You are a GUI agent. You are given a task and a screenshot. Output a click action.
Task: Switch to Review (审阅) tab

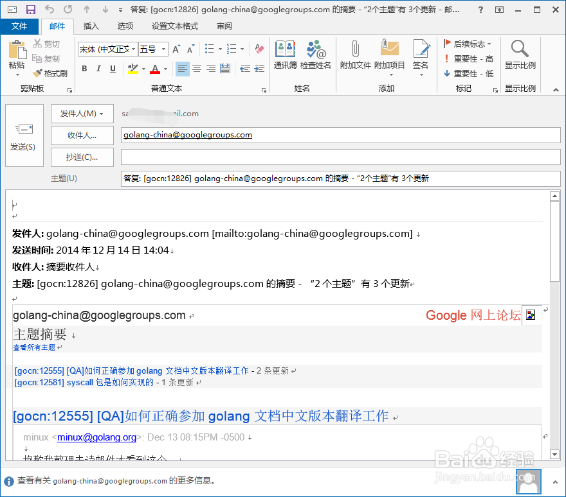coord(224,26)
